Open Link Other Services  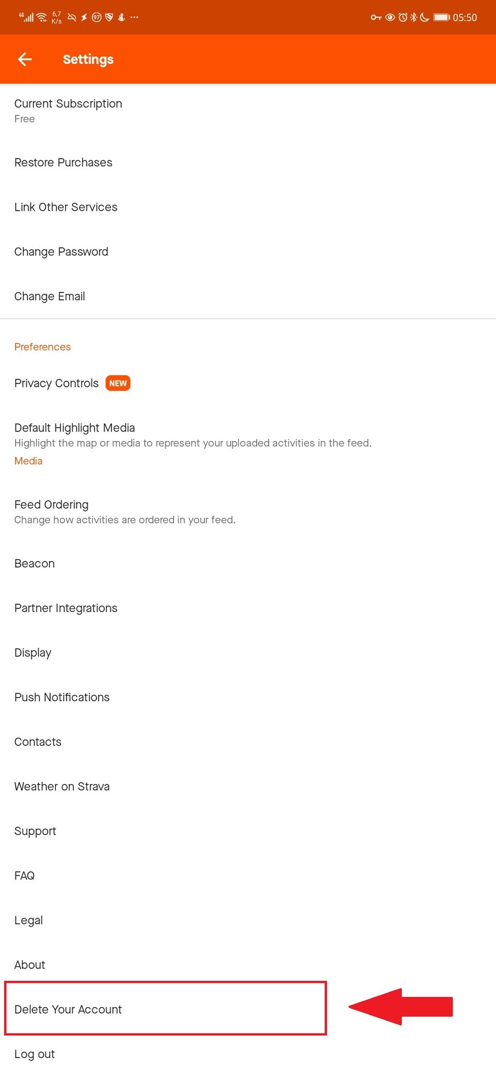[66, 207]
